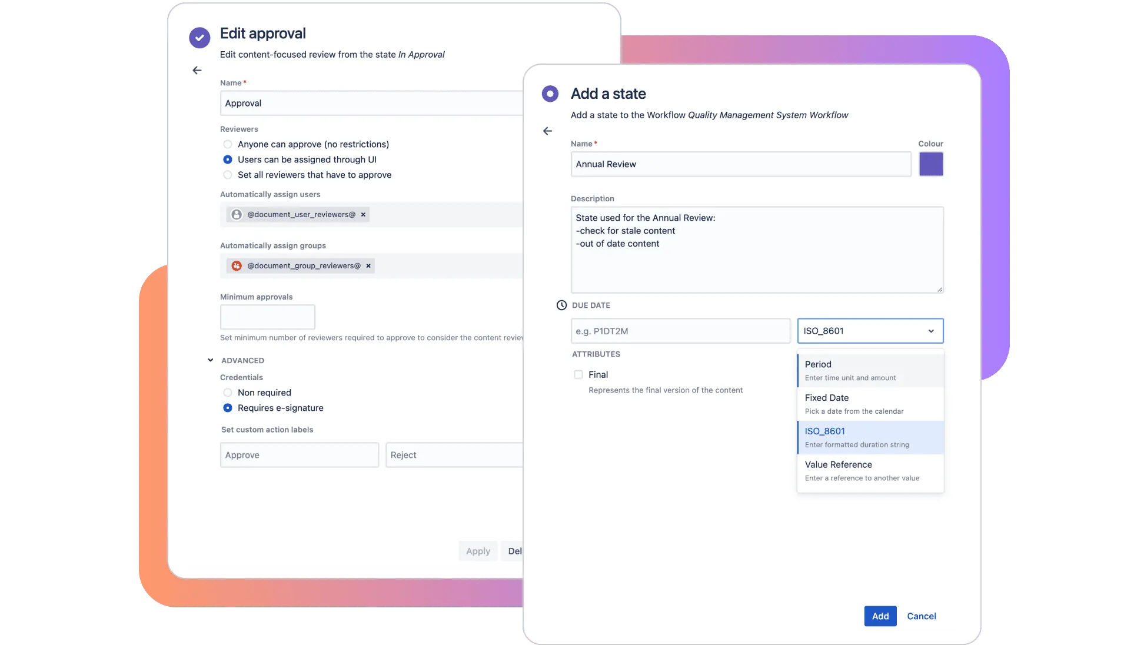Select Period from the dropdown list
Viewport: 1144px width, 645px height.
(870, 371)
